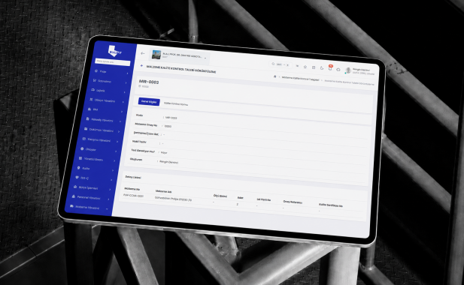This screenshot has width=464, height=285.
Task: Click the star favorites icon in top bar
Action: [305, 67]
